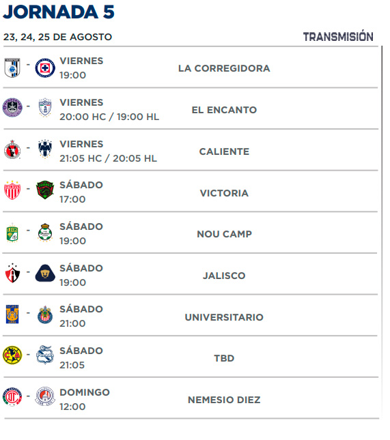Click the Atlético San Luis logo
Image resolution: width=390 pixels, height=440 pixels.
45,396
